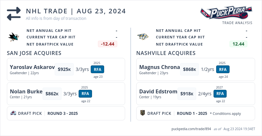262x136 pixels.
Task: Click David Edstrom's RFA badge
Action: point(220,94)
